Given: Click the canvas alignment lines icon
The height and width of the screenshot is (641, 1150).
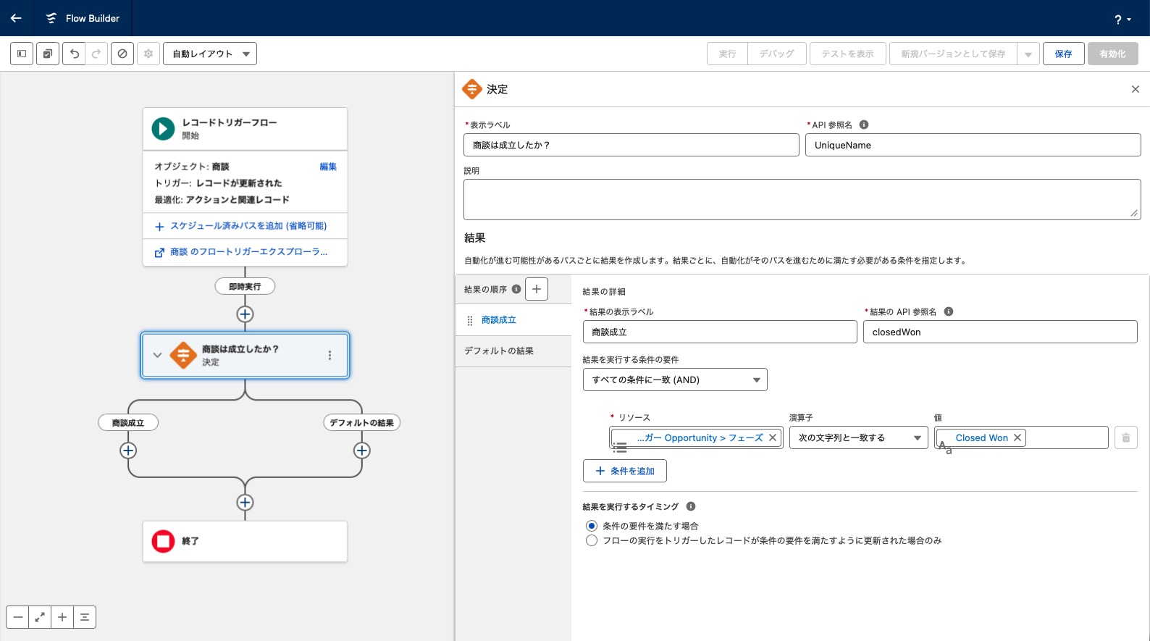Looking at the screenshot, I should pos(85,617).
